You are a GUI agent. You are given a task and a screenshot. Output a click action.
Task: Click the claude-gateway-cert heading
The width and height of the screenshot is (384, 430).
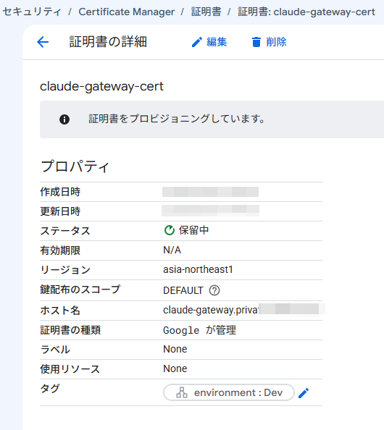[101, 86]
